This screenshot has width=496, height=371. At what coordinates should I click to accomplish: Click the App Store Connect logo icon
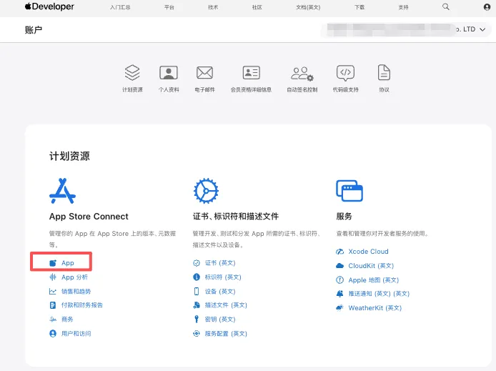click(62, 191)
